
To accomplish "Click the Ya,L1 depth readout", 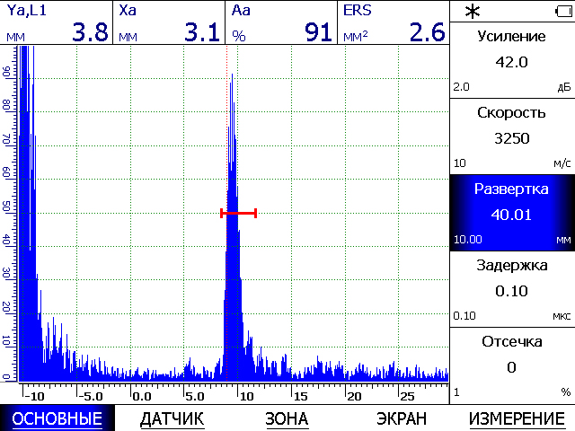I will pyautogui.click(x=56, y=22).
